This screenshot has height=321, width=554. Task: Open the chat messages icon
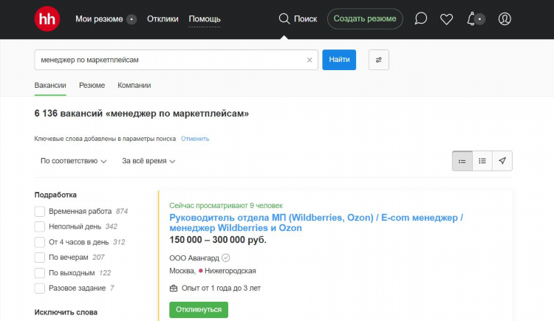[x=420, y=18]
